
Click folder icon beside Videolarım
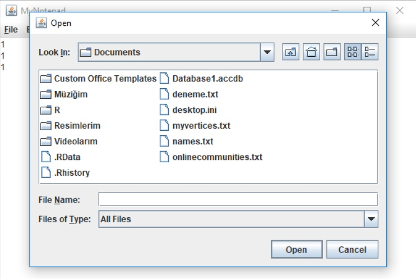point(45,141)
